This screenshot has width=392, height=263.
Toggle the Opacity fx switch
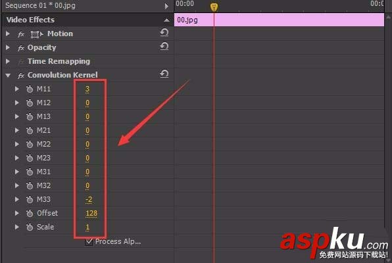[x=21, y=48]
